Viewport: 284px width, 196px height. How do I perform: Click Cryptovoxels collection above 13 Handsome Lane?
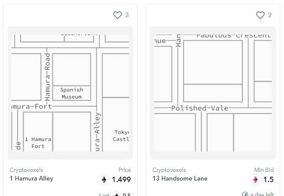[x=169, y=170]
